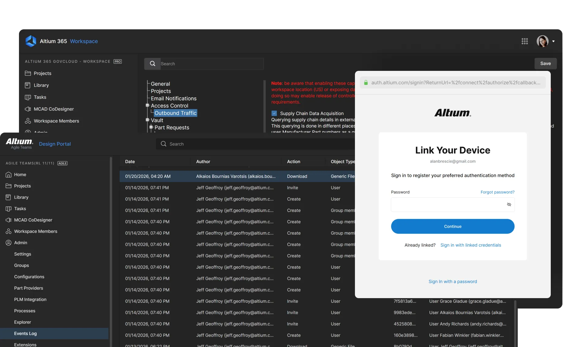Expand the user menu arrow beside avatar
563x347 pixels.
(x=553, y=41)
